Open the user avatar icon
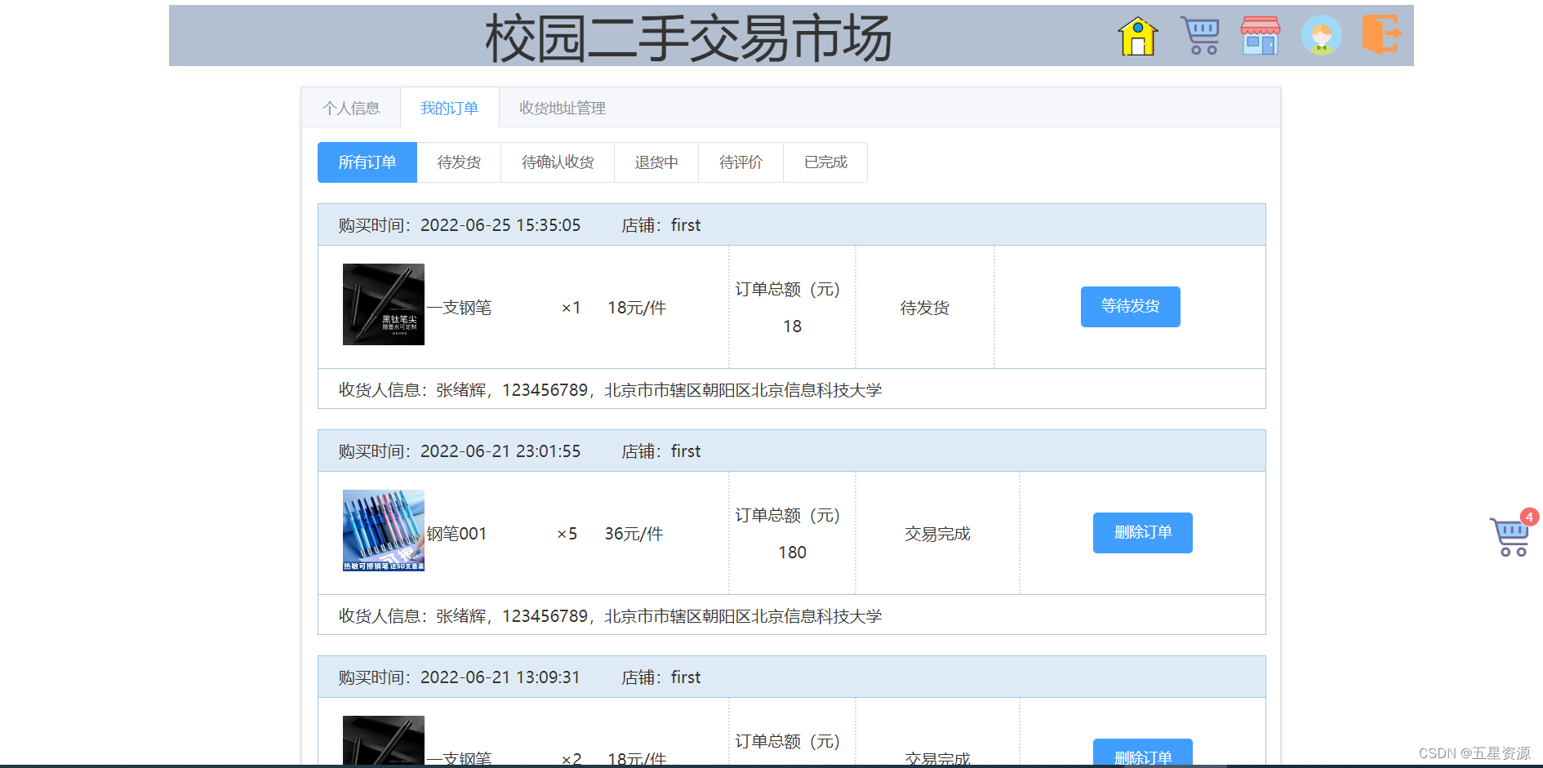Image resolution: width=1543 pixels, height=768 pixels. pyautogui.click(x=1321, y=36)
